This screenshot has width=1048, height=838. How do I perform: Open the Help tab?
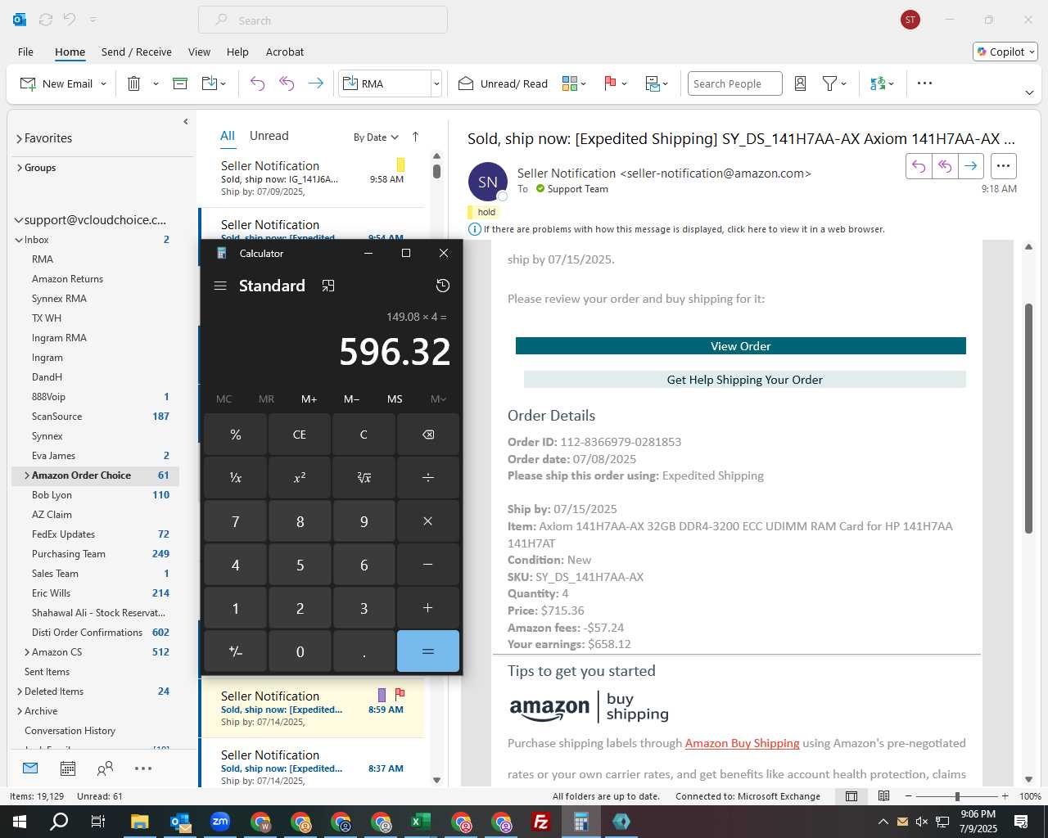[x=237, y=52]
